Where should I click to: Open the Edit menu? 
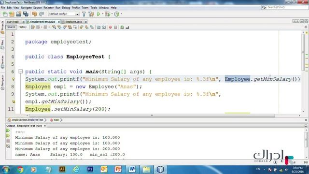9,8
